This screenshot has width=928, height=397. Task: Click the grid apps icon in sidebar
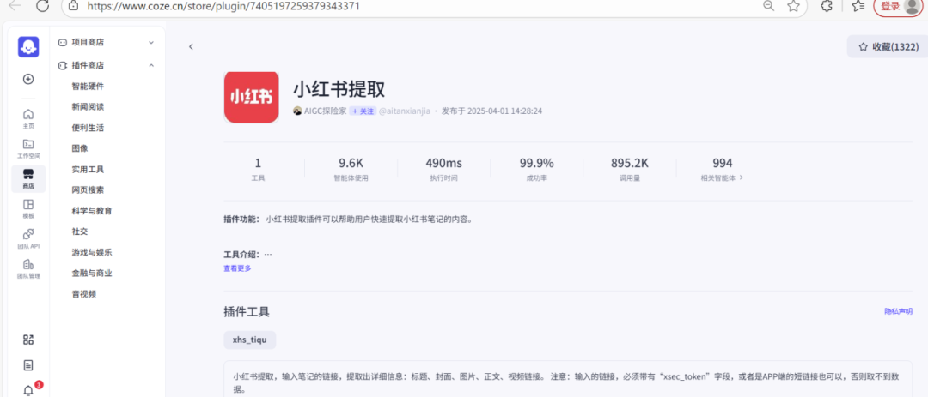click(x=27, y=340)
